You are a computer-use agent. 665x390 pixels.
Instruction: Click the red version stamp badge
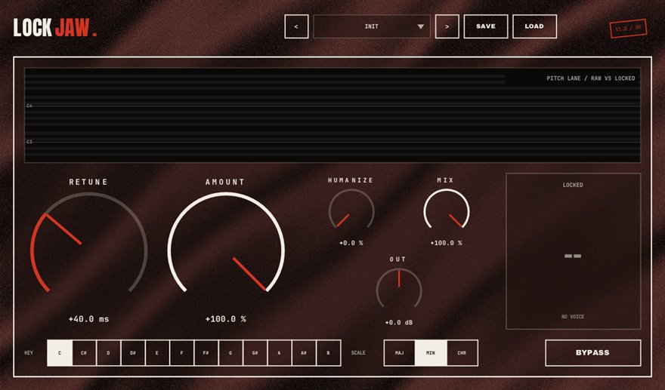click(629, 29)
